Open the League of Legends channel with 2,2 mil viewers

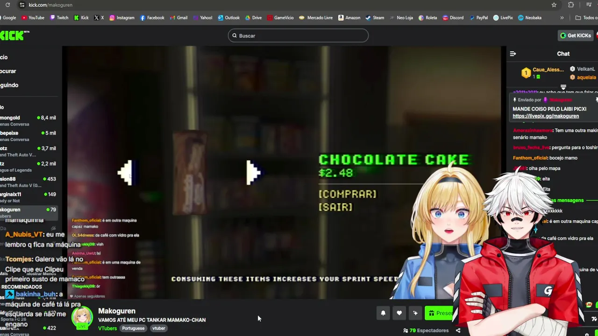coord(28,167)
